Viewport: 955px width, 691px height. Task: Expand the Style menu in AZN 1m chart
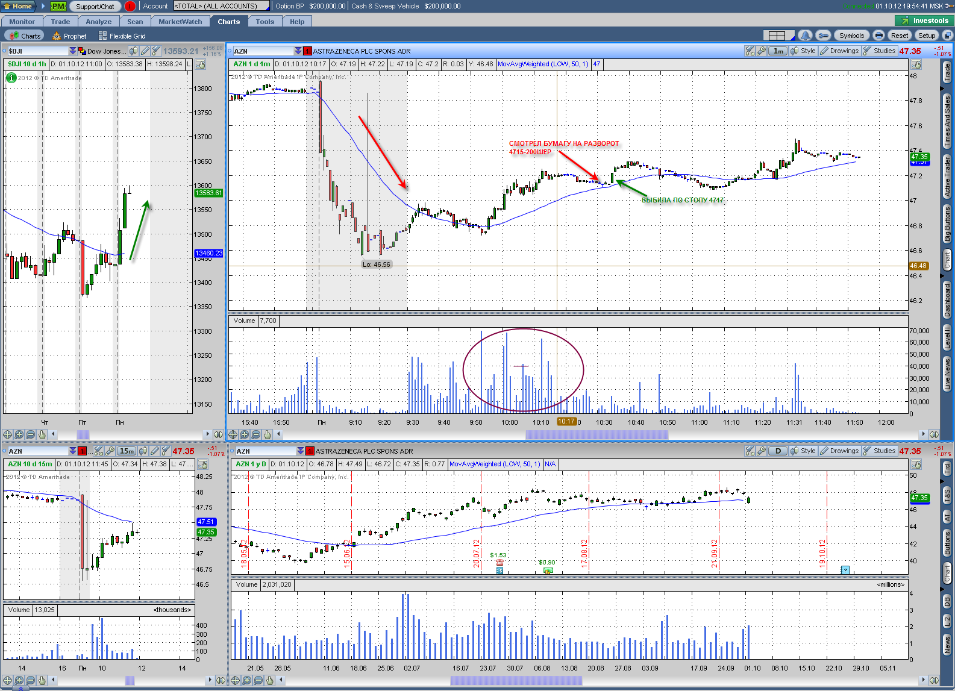coord(804,51)
